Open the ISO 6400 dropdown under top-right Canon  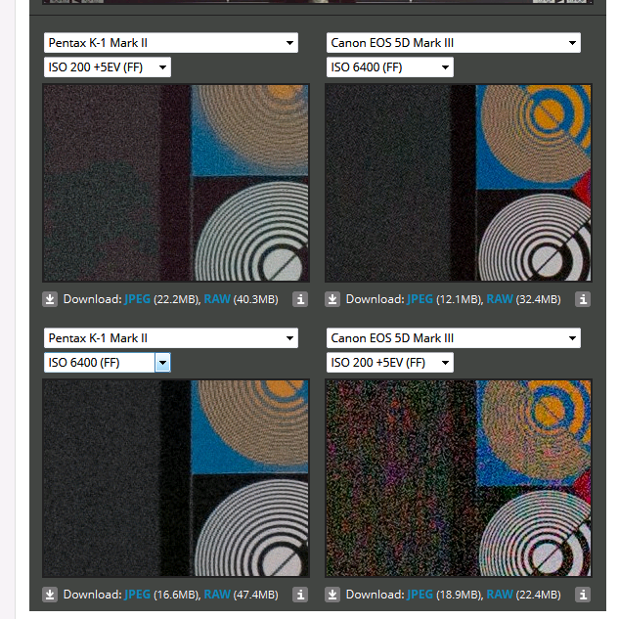390,67
